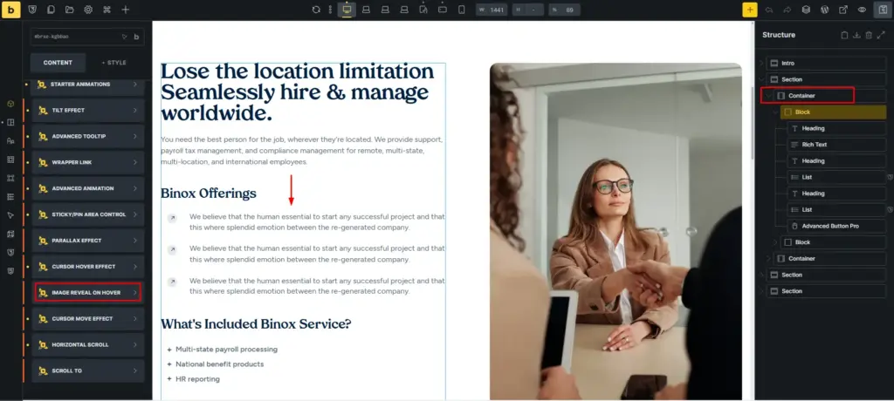Expand the Tilt Effect settings group
Viewport: 894px width, 401px height.
[88, 111]
